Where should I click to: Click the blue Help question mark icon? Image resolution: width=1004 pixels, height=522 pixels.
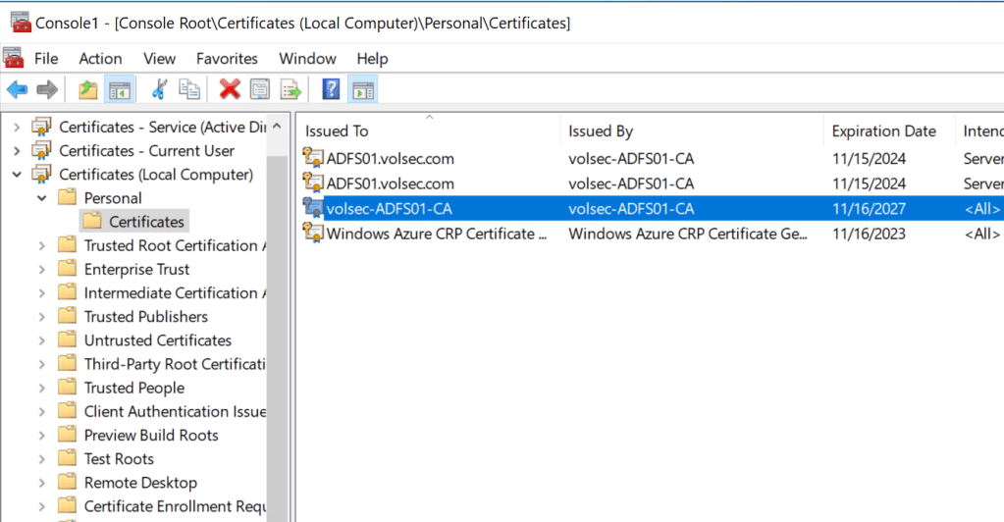tap(331, 90)
